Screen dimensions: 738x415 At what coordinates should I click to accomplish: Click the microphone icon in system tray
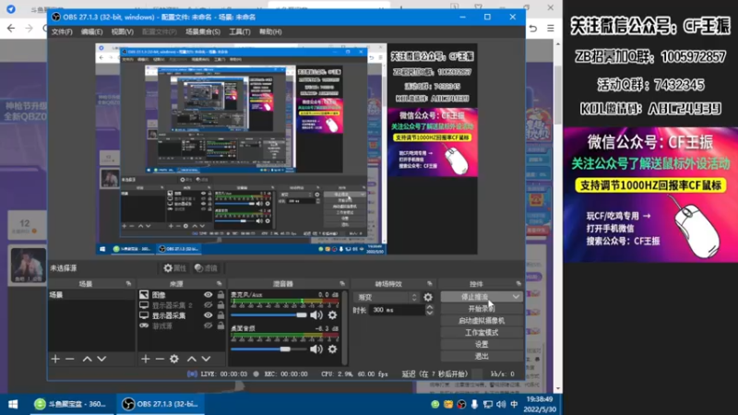tap(474, 404)
